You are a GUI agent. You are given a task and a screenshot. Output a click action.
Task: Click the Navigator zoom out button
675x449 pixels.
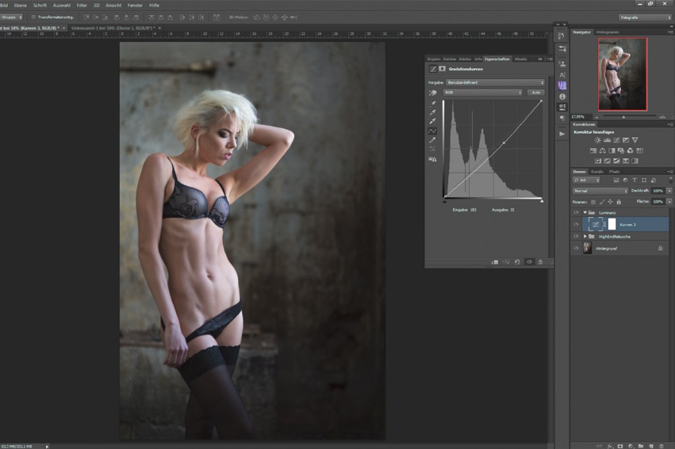(597, 117)
